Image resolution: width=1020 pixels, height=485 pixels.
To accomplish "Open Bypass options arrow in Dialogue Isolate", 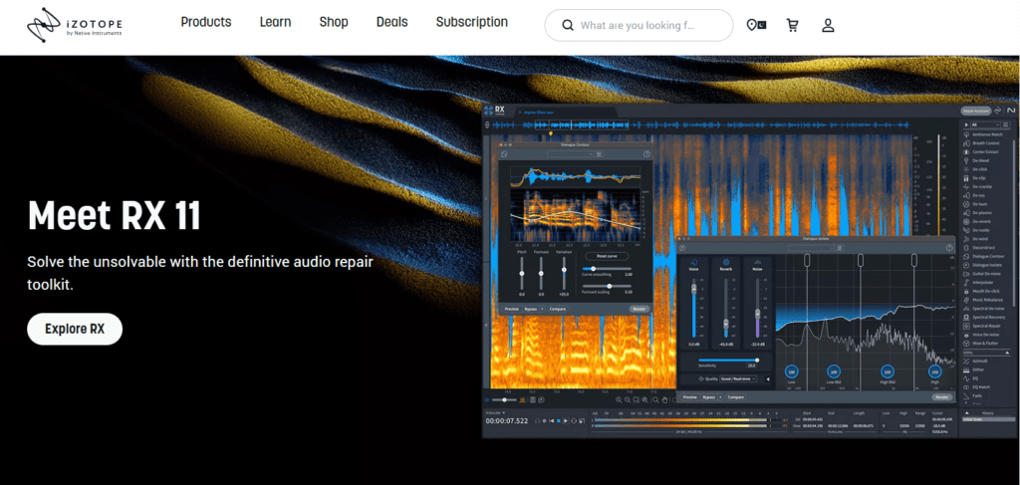I will tap(721, 396).
